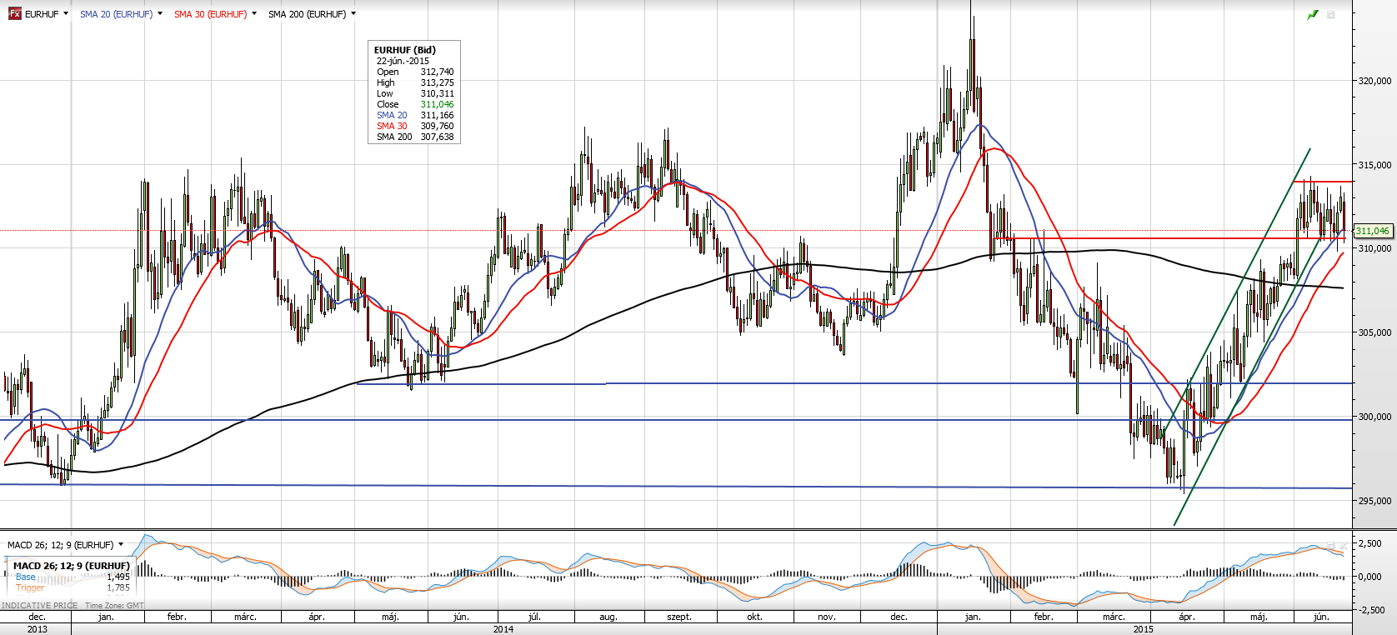Screen dimensions: 1397x635
Task: Open the EURHUF instrument dropdown
Action: (66, 14)
